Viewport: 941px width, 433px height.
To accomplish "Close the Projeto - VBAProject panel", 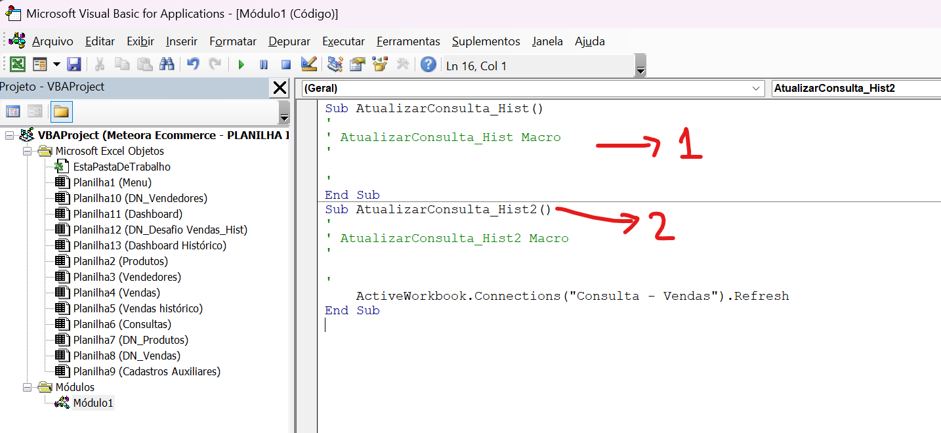I will click(280, 87).
